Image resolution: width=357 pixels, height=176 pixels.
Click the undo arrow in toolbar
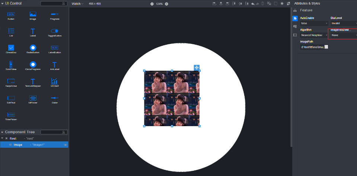253,3
